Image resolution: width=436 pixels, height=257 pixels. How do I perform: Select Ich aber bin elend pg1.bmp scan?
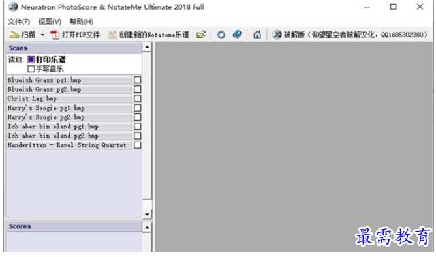pyautogui.click(x=69, y=127)
